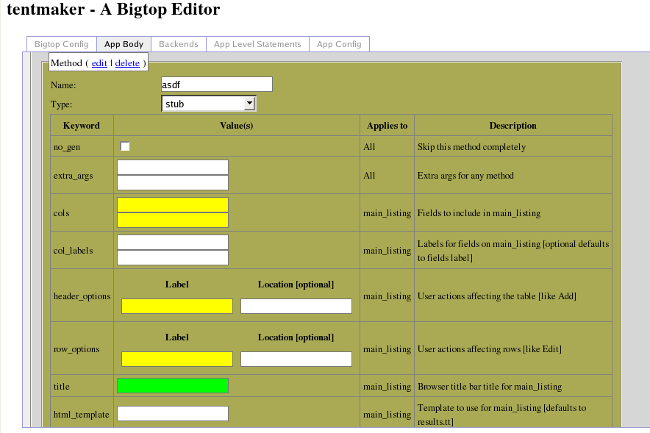Click the delete link for Method
Screen dimensions: 650x433
127,63
